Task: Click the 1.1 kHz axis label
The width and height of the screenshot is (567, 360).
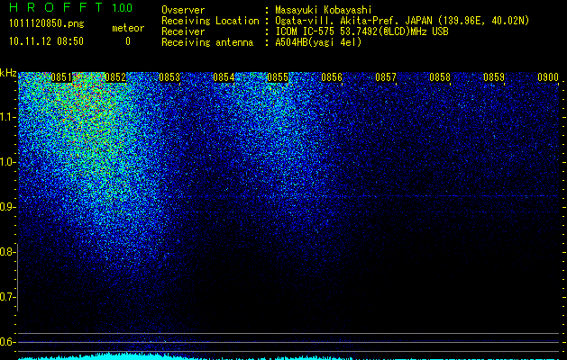Action: [7, 117]
